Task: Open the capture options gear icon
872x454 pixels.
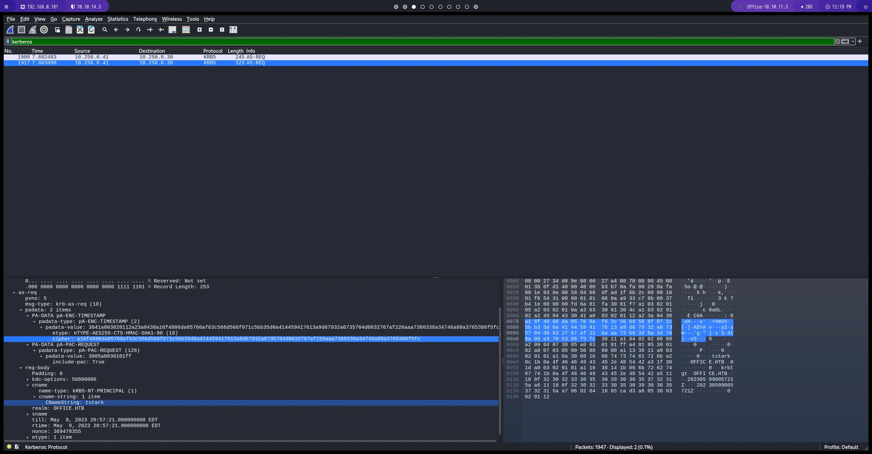Action: click(x=44, y=30)
